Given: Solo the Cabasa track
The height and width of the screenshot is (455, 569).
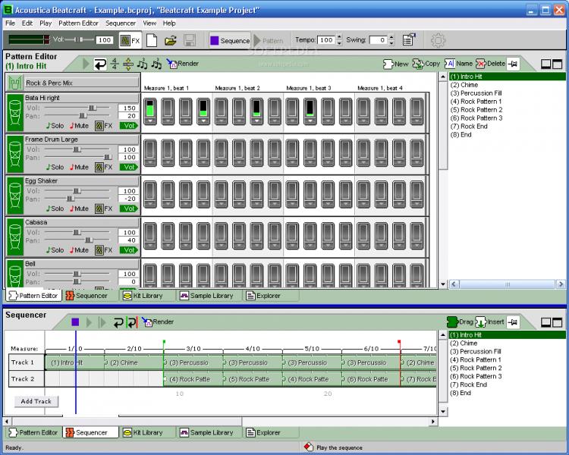Looking at the screenshot, I should (x=55, y=250).
